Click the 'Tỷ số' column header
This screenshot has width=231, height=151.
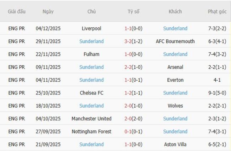click(x=134, y=11)
